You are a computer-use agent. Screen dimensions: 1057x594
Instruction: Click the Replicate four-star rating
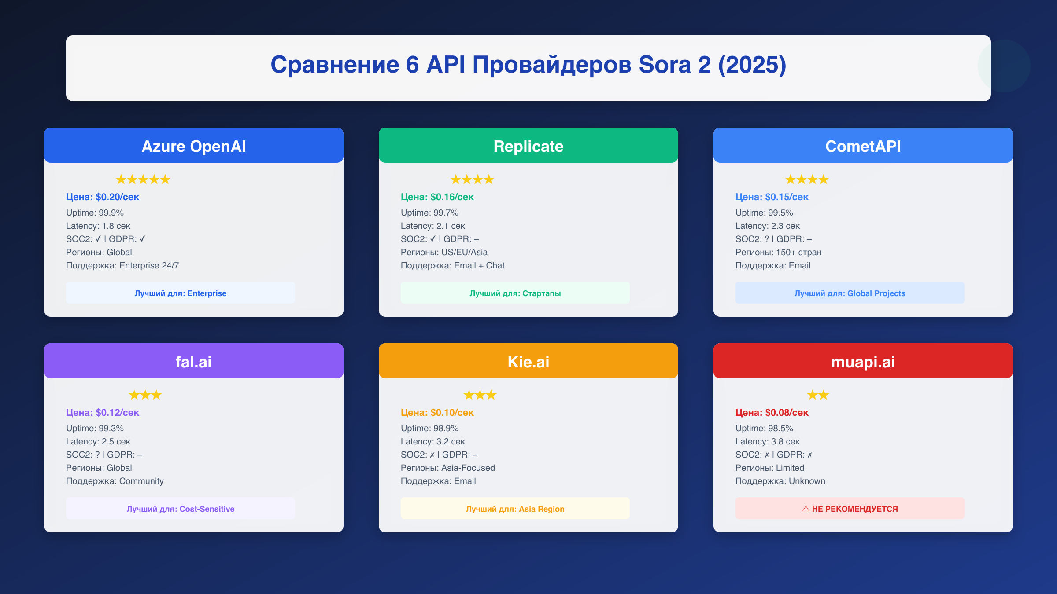(x=472, y=180)
